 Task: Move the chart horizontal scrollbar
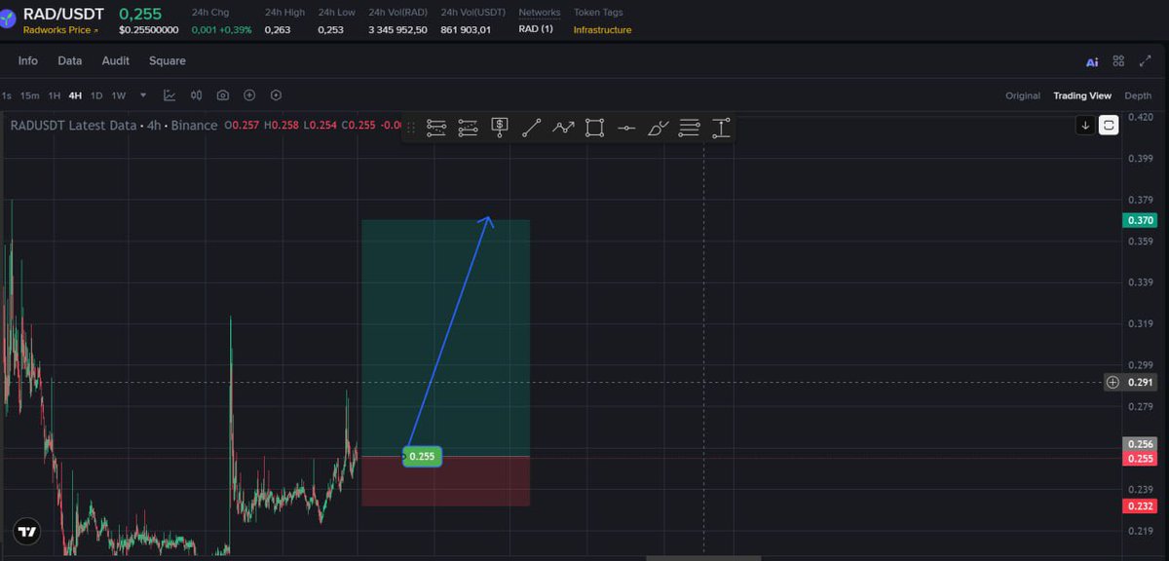point(703,558)
